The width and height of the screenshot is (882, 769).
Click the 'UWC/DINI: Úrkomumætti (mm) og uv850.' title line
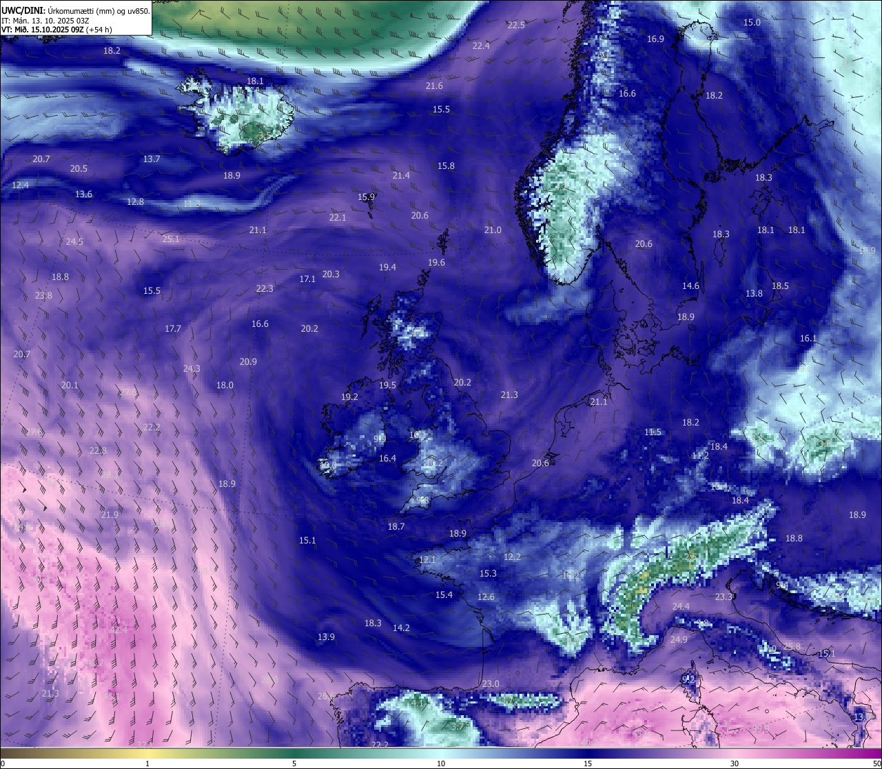click(x=75, y=11)
